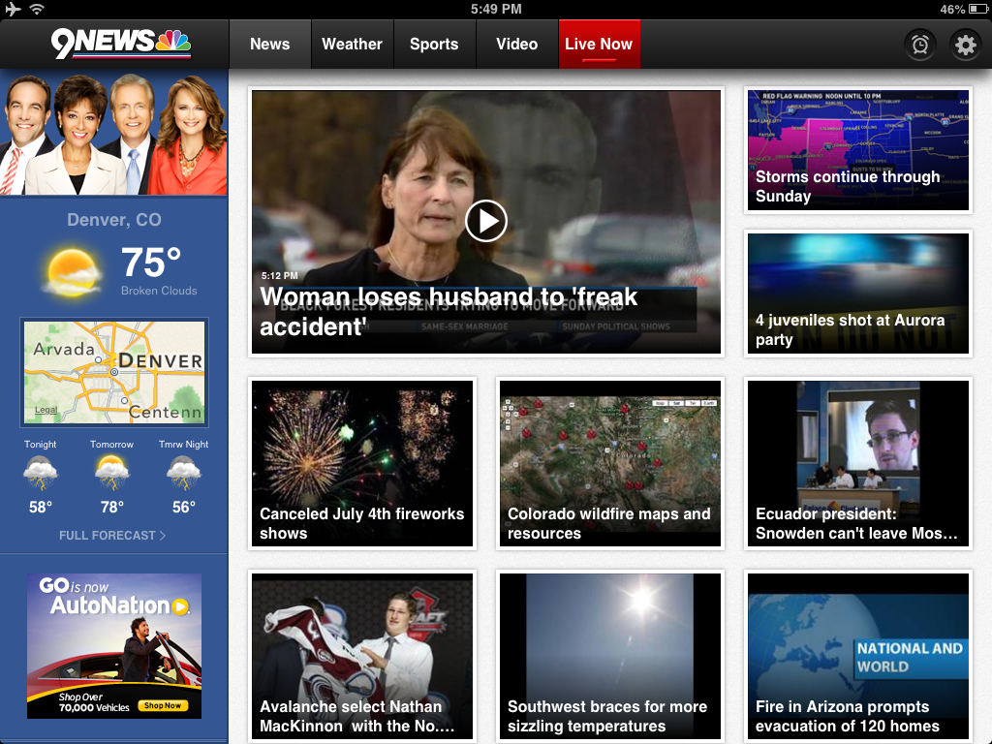
Task: Tap the Woman loses husband headline
Action: [449, 312]
